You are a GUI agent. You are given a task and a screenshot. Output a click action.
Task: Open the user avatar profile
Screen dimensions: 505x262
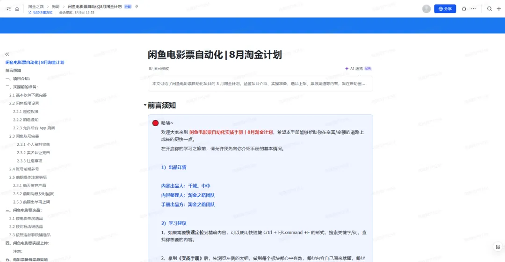426,9
